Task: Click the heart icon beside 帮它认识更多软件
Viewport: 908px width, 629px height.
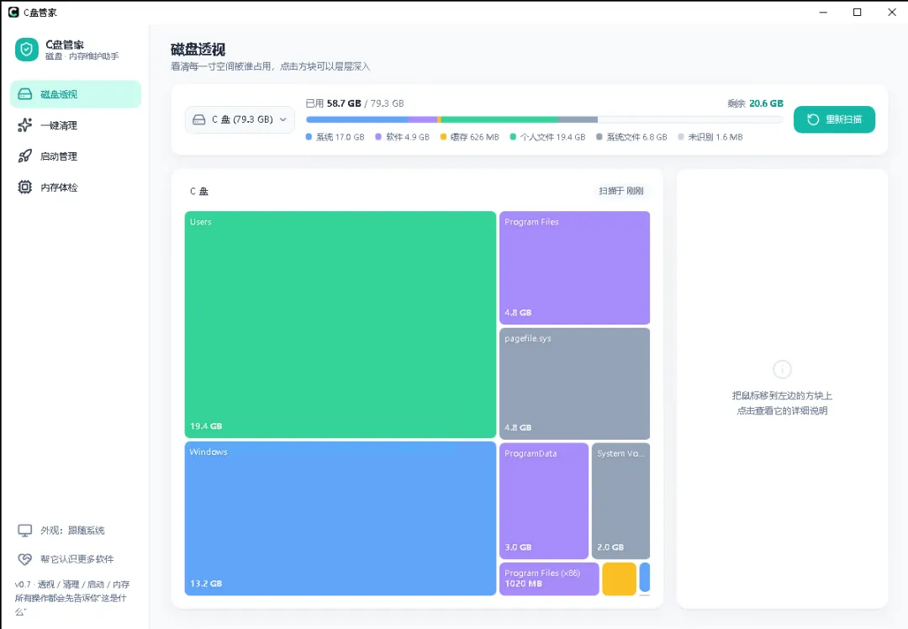Action: click(25, 559)
